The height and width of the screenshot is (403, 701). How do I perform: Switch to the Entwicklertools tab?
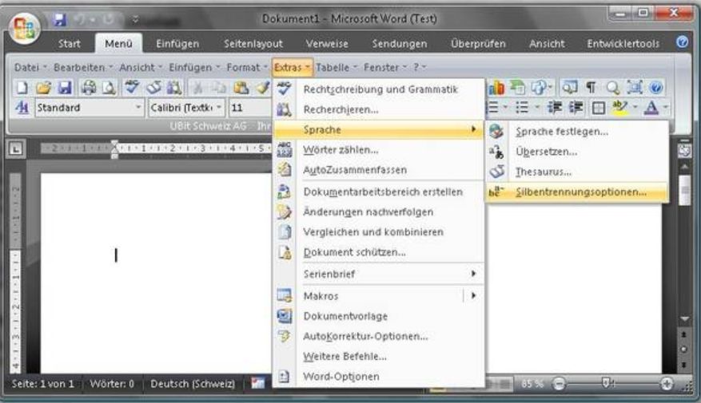tap(623, 44)
